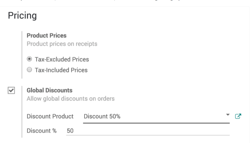Click the 'Discount Product' field label
The width and height of the screenshot is (252, 143).
(x=50, y=117)
